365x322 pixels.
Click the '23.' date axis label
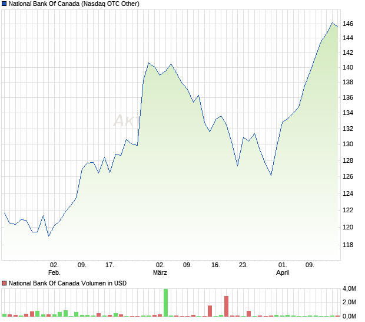243,265
